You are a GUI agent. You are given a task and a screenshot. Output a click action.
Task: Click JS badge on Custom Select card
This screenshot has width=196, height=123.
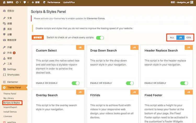(80, 47)
